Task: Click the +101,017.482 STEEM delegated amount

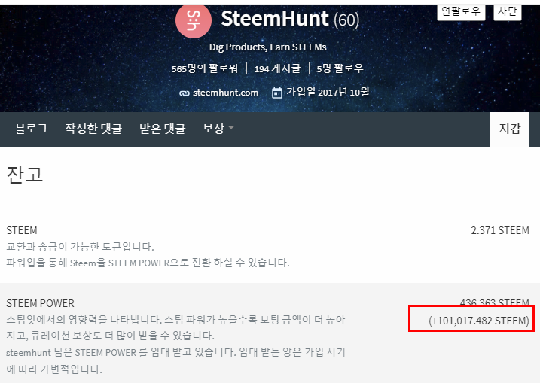Action: 479,321
